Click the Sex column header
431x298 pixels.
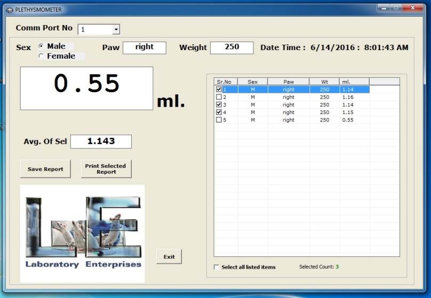tap(253, 82)
